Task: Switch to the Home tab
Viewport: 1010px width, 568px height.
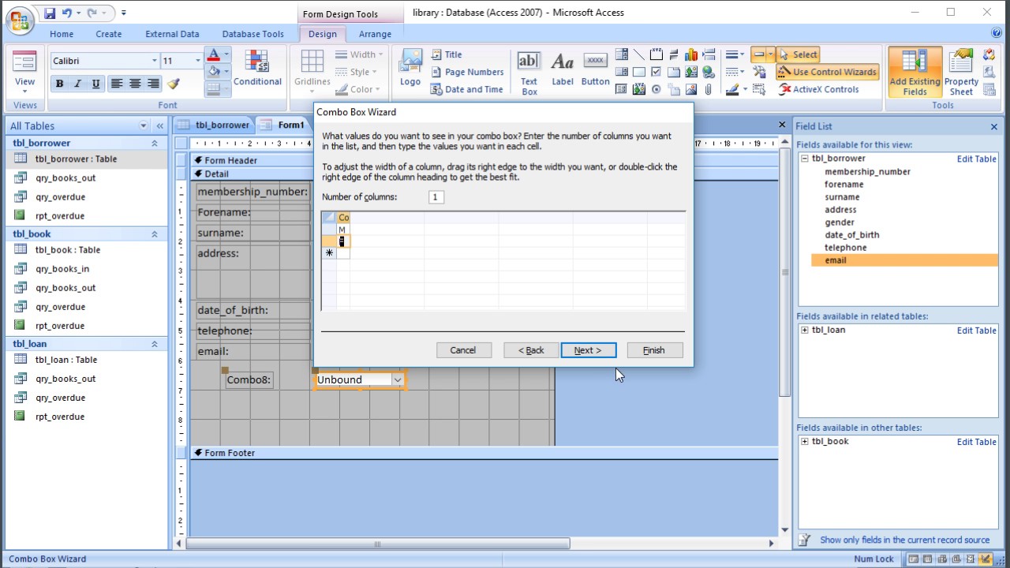Action: point(62,34)
